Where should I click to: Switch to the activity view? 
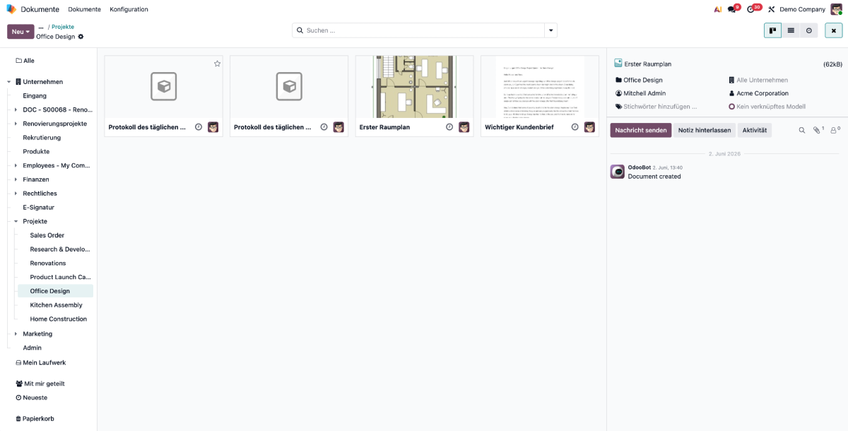[809, 30]
